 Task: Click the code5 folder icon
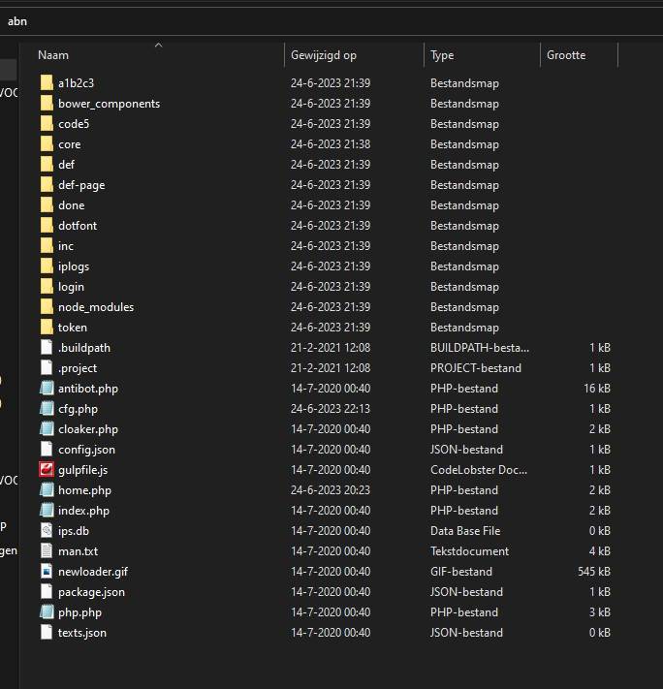click(x=47, y=123)
